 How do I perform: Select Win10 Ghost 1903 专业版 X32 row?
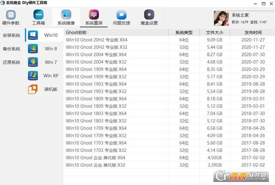coord(169,91)
